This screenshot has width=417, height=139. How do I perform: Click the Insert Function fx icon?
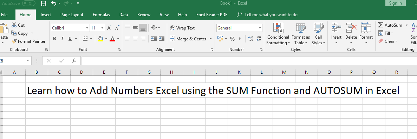74,61
